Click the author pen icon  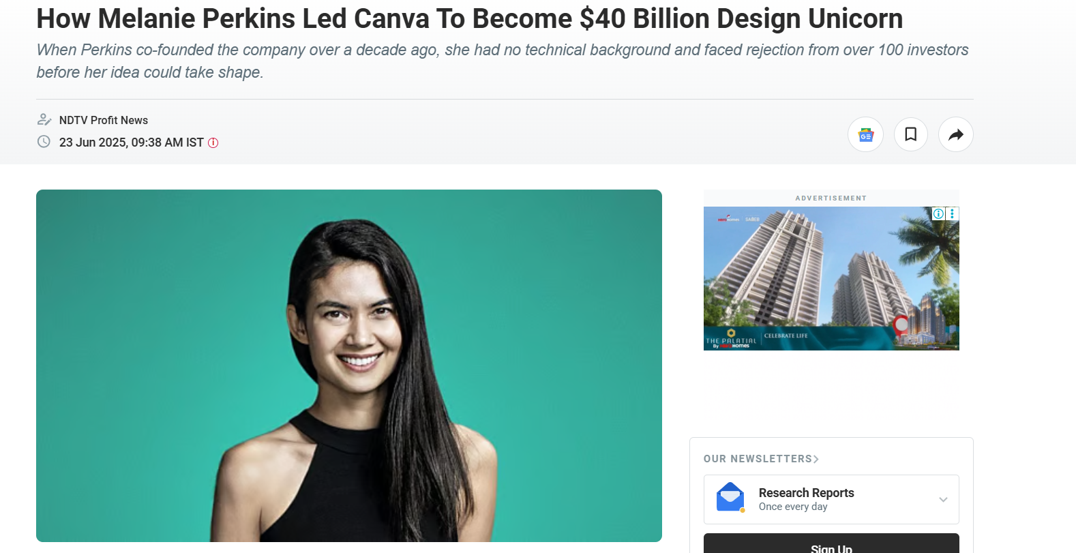click(44, 120)
